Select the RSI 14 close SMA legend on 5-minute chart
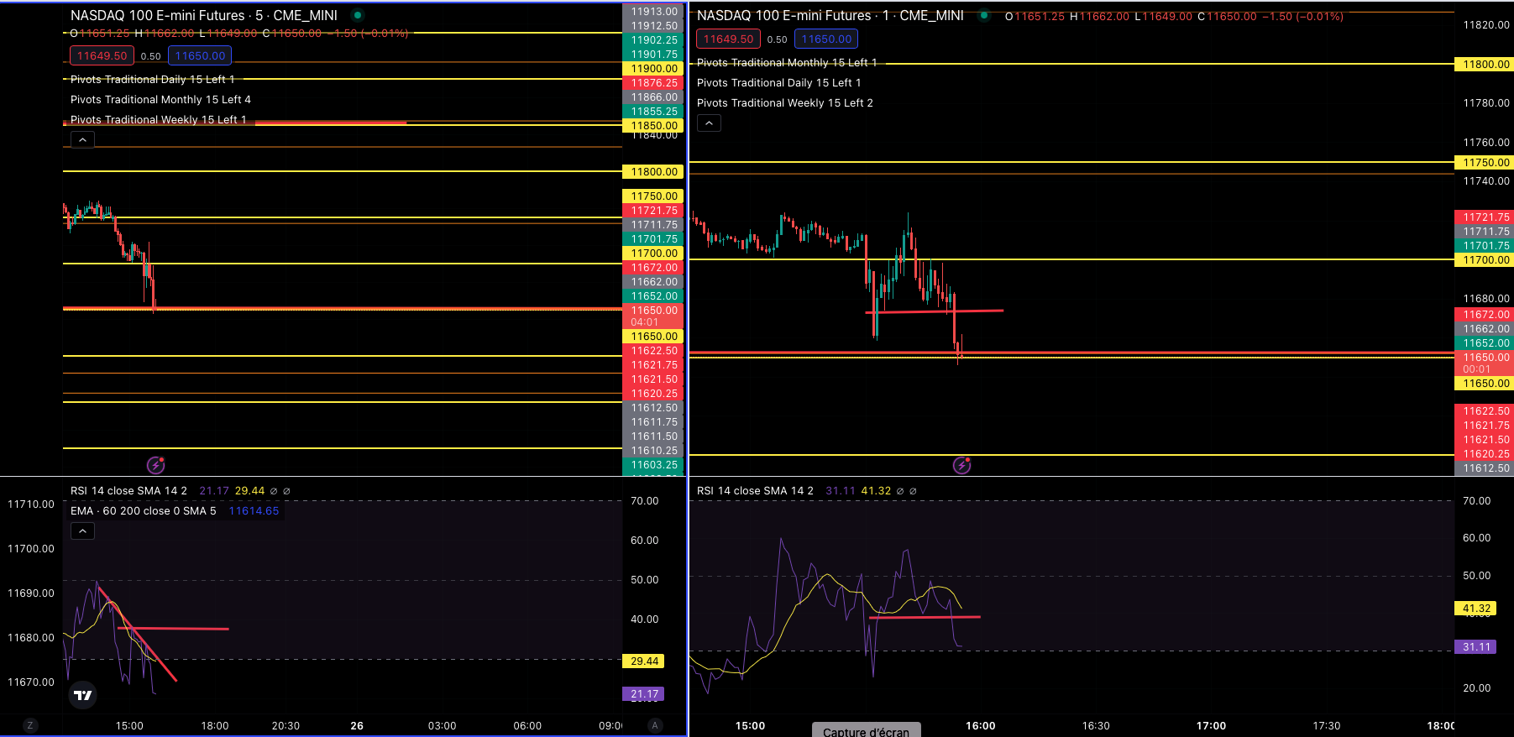Screen dimensions: 1514x737 coord(128,491)
